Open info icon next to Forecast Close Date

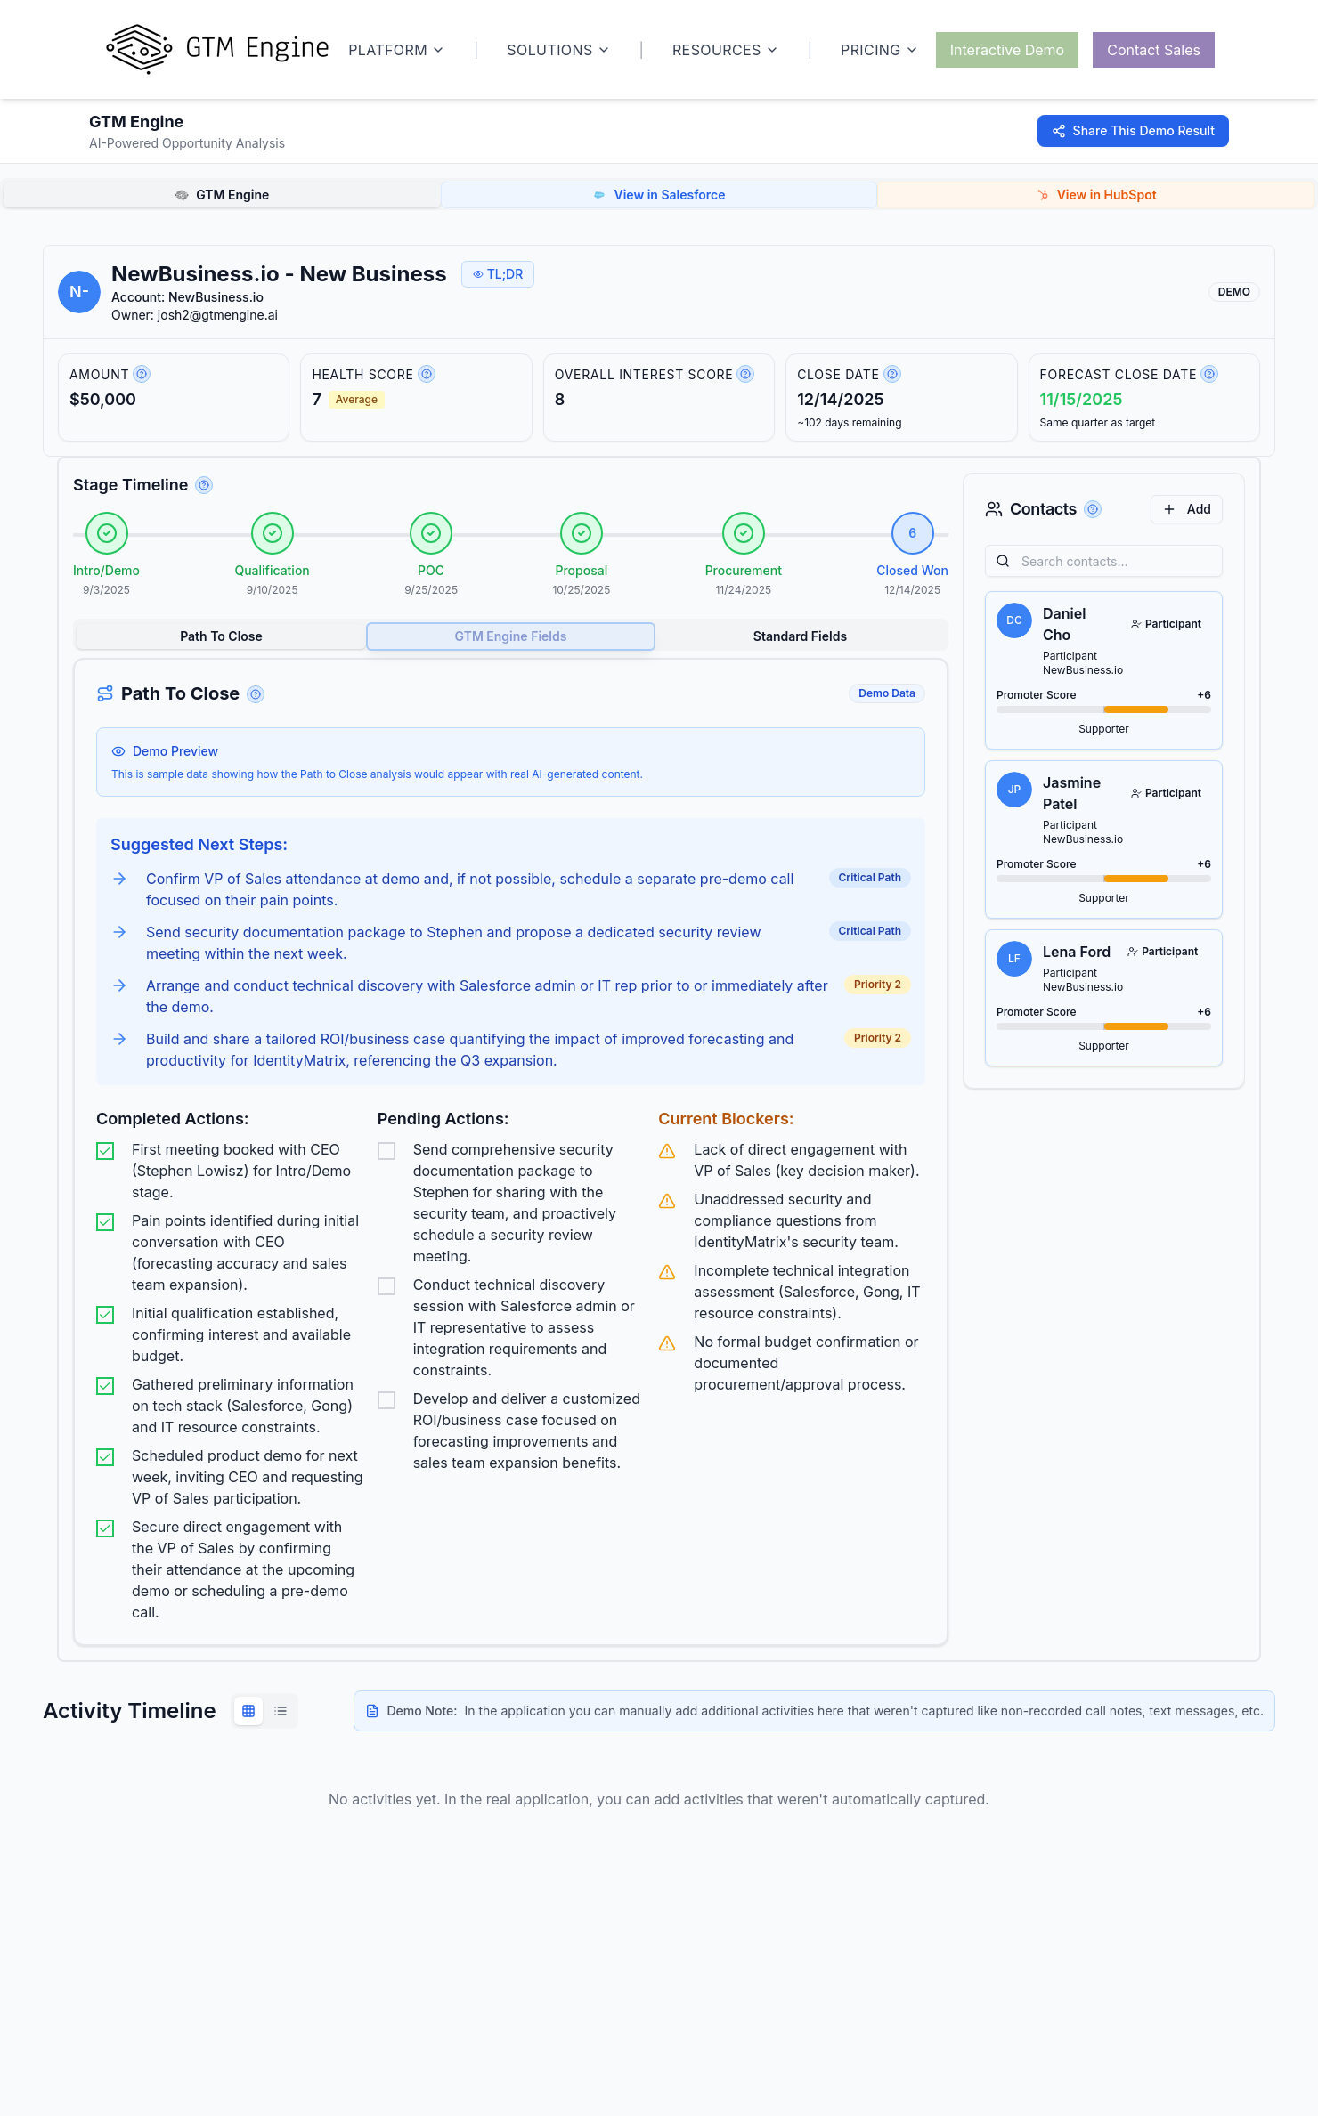(1209, 374)
